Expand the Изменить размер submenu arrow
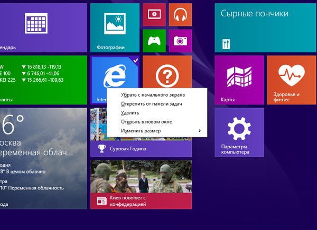Image resolution: width=317 pixels, height=230 pixels. [200, 131]
